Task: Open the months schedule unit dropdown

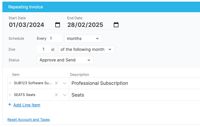Action: [83, 39]
